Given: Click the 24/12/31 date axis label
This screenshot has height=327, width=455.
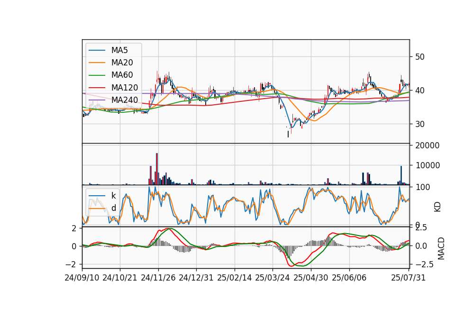Looking at the screenshot, I should [196, 278].
